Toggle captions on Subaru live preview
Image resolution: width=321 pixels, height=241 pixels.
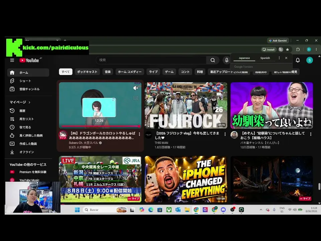(135, 98)
